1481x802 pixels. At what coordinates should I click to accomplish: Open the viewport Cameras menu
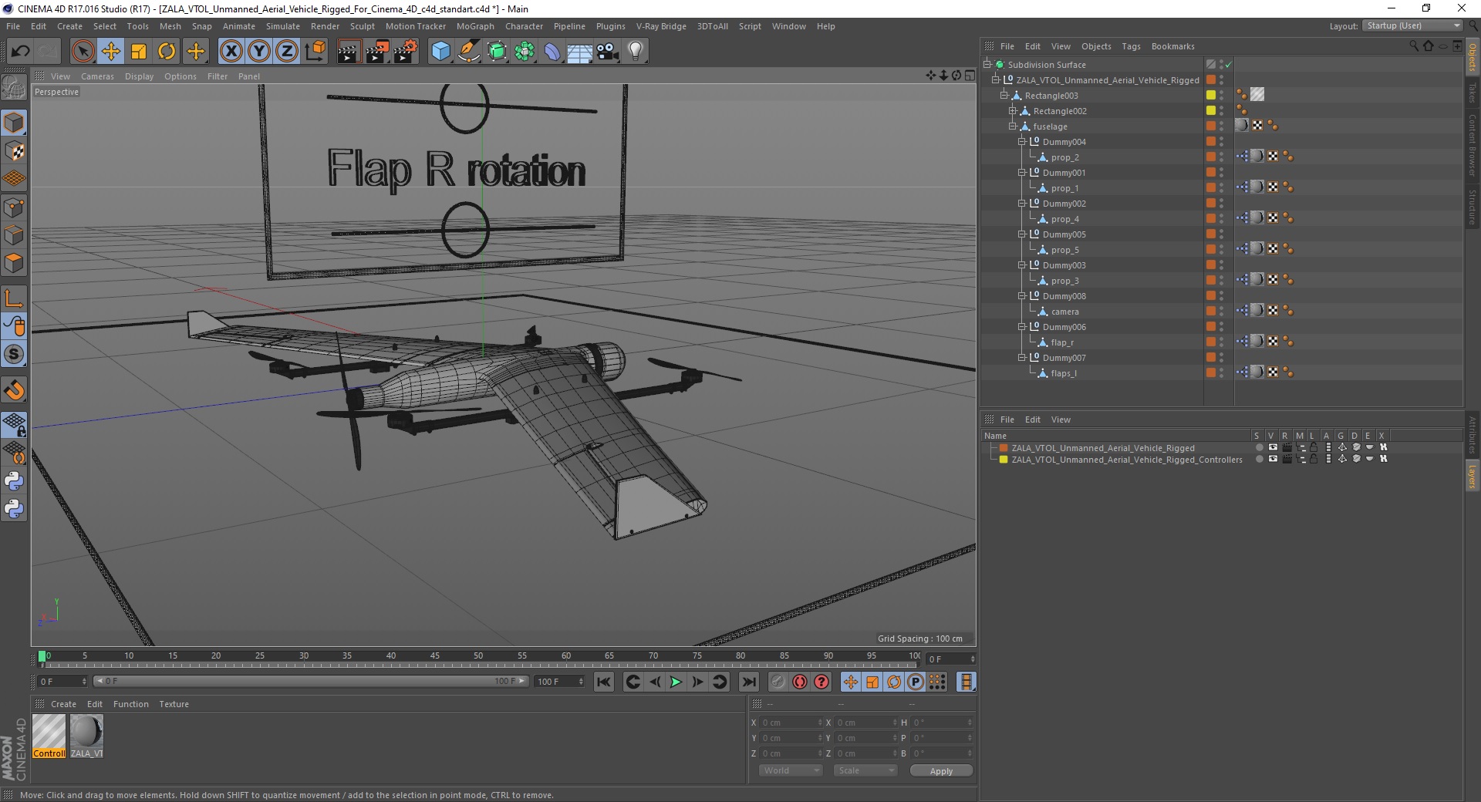(x=97, y=76)
